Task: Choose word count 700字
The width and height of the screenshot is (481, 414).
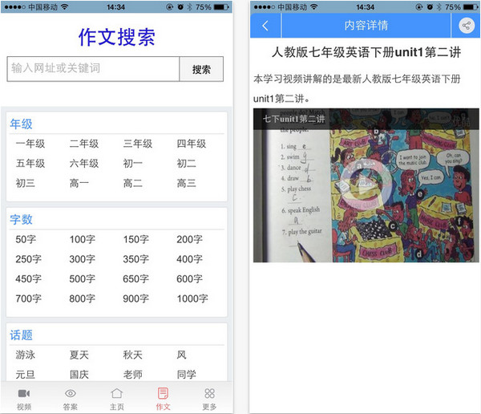Action: tap(29, 298)
